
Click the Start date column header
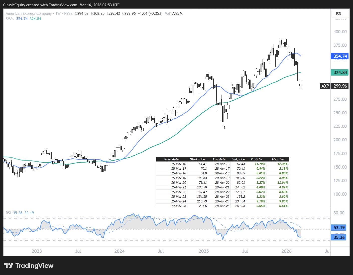pos(171,159)
